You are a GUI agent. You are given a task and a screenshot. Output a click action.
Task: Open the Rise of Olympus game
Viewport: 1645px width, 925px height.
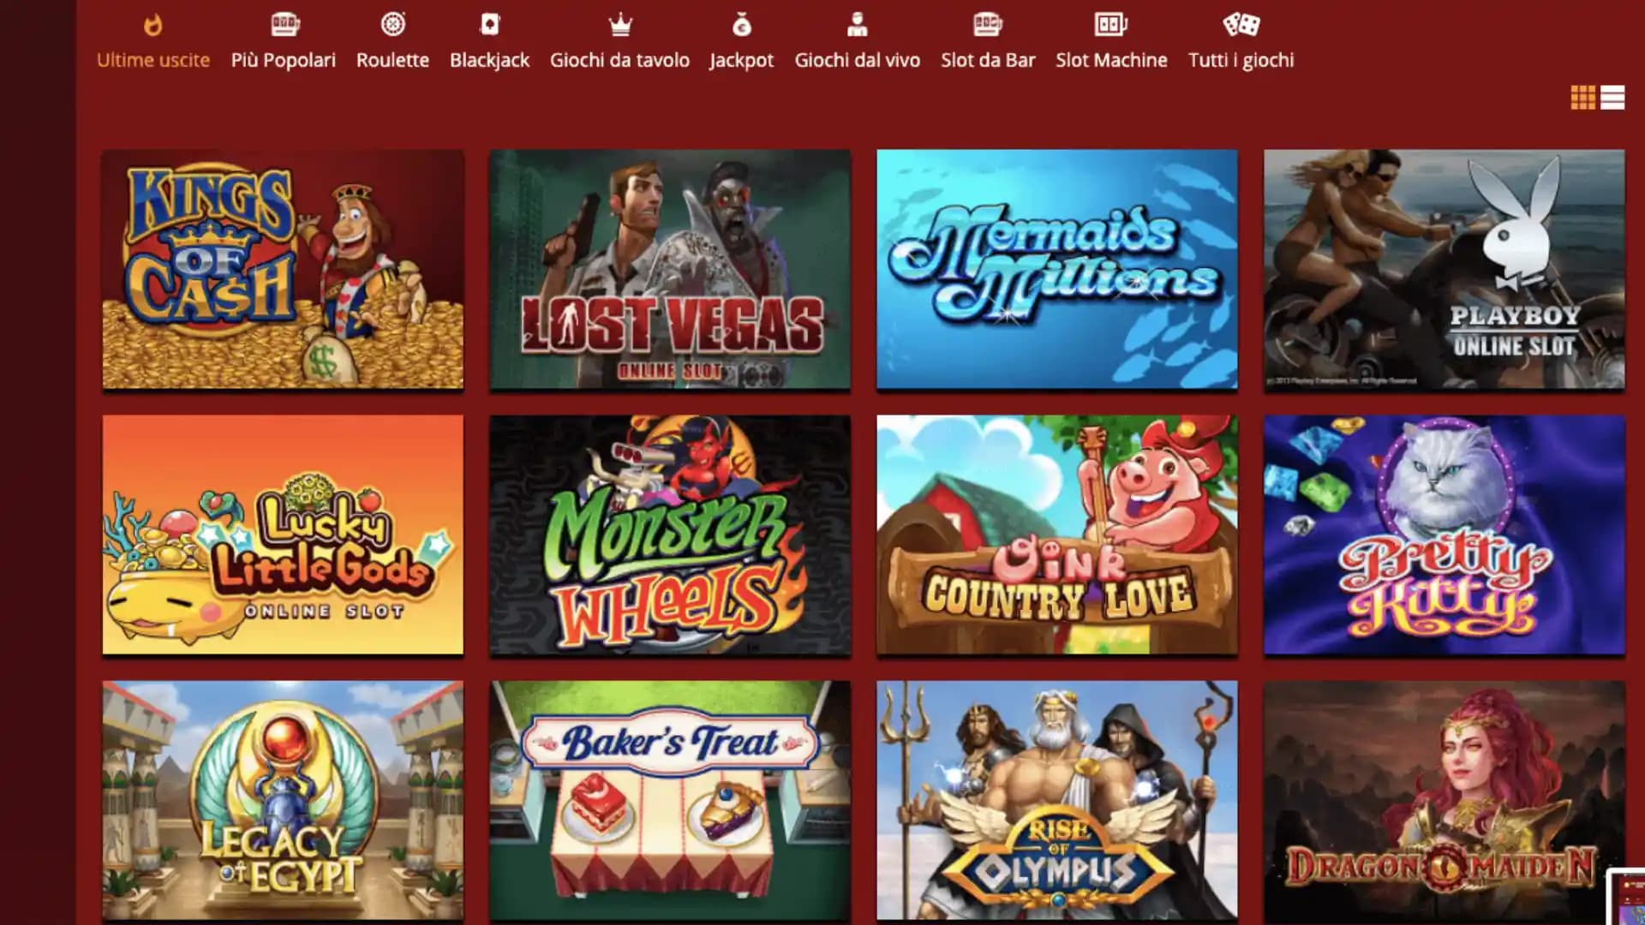click(x=1056, y=801)
